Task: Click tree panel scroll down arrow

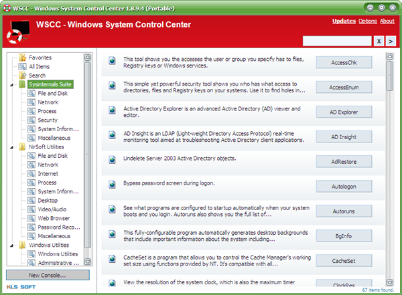Action: pos(88,262)
